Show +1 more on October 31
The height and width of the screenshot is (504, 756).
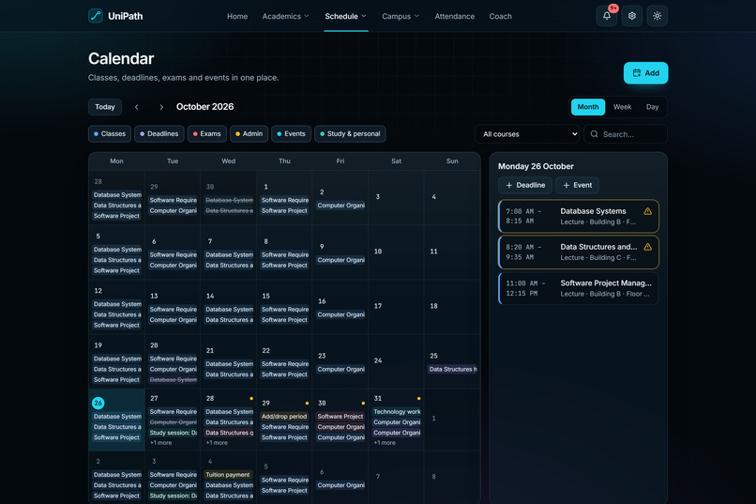tap(385, 443)
